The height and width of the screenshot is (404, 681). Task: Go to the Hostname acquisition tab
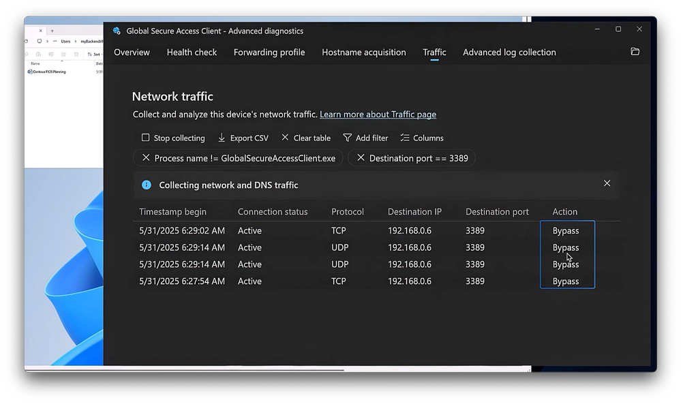point(363,52)
